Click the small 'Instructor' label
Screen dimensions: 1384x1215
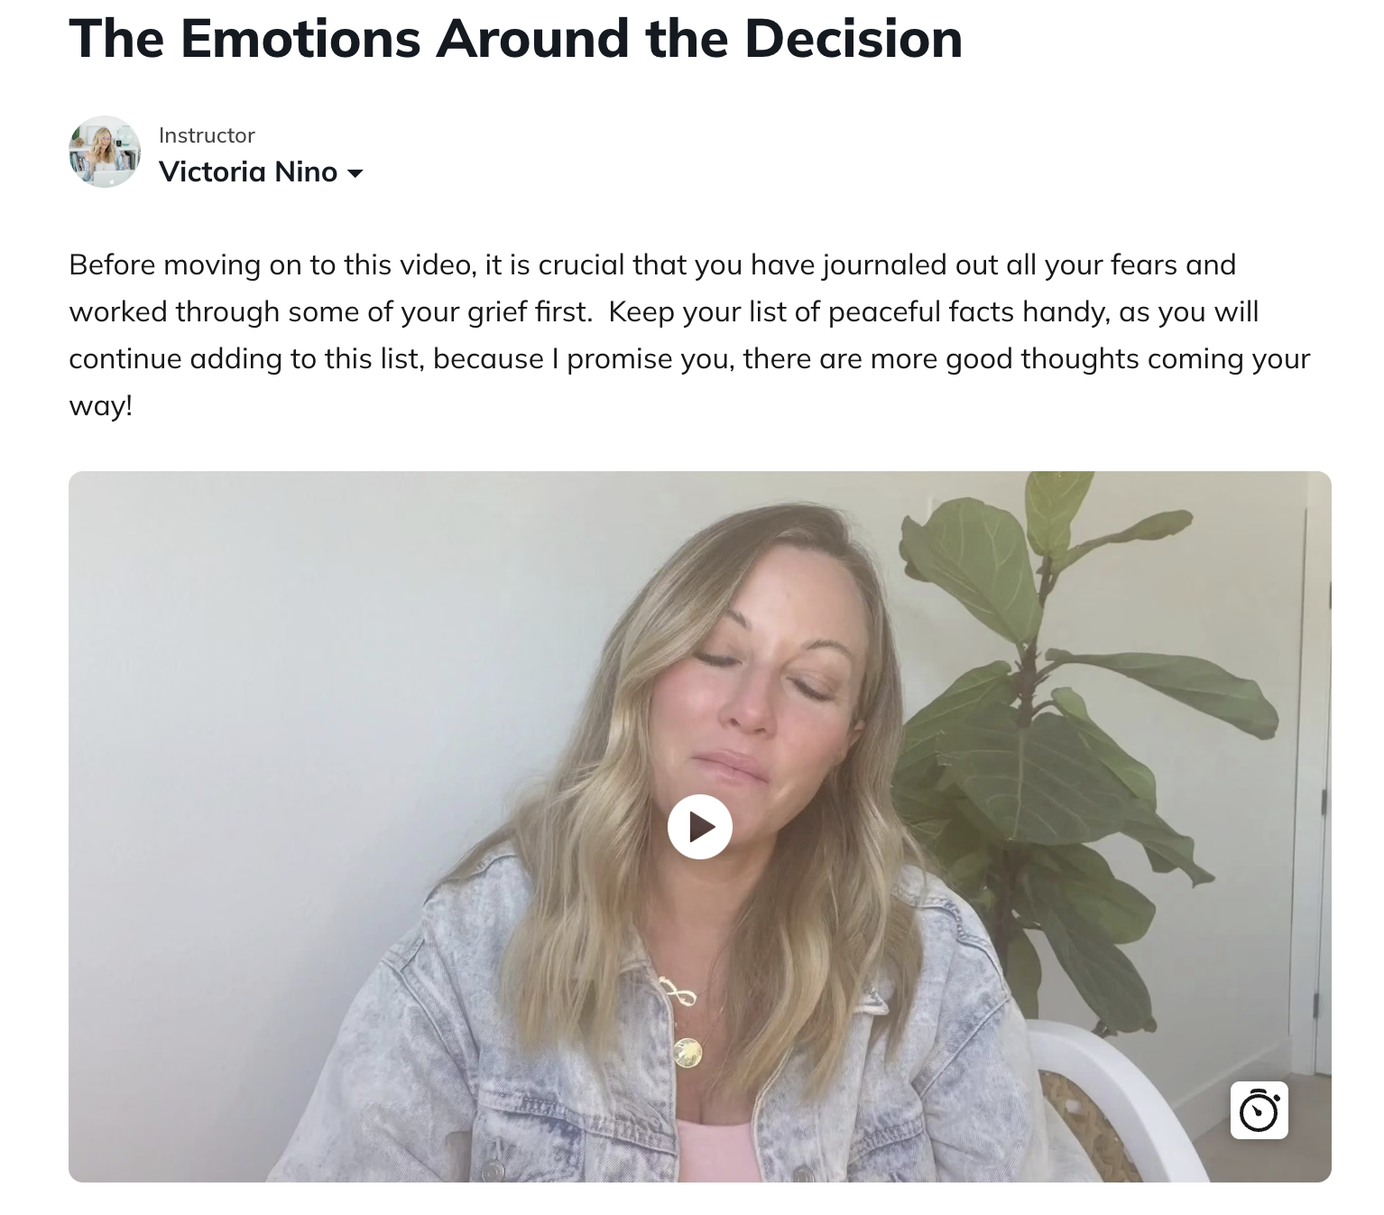coord(207,135)
